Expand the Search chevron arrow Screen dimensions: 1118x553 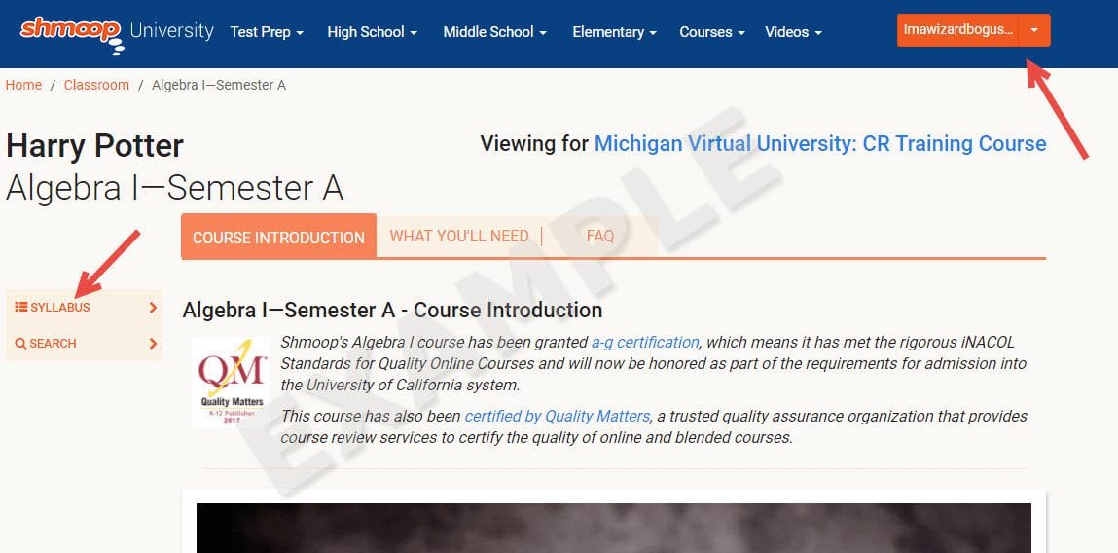pyautogui.click(x=153, y=344)
